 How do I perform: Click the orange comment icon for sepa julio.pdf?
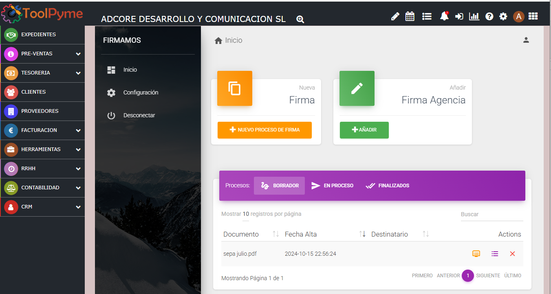click(476, 254)
